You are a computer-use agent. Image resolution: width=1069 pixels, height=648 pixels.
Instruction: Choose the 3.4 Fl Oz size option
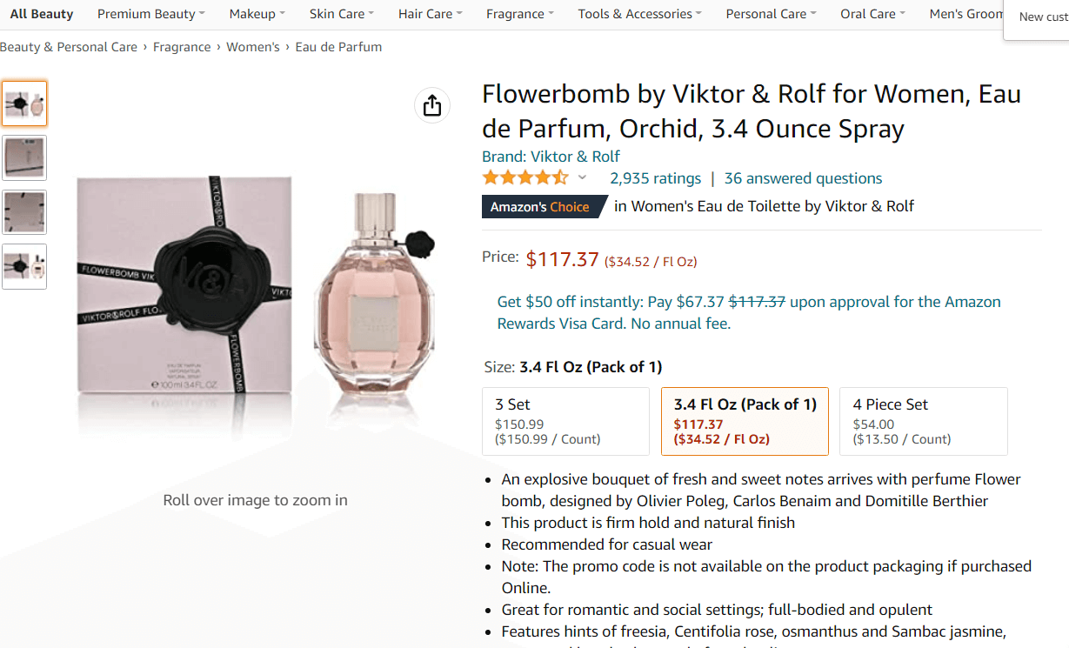click(x=745, y=421)
